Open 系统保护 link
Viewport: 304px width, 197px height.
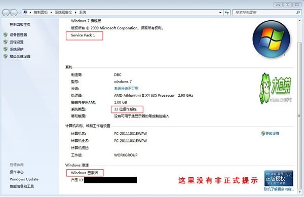coord(17,49)
